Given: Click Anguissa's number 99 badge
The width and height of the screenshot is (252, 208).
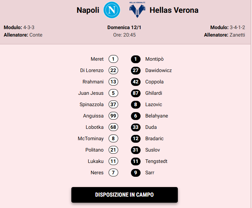Looking at the screenshot, I should [113, 116].
